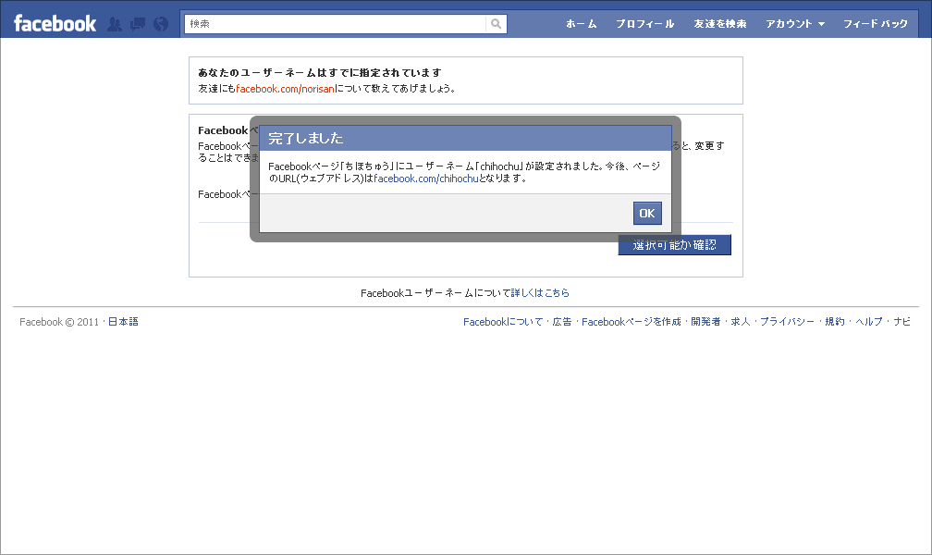Click the 完了しました dialog title

[x=305, y=139]
